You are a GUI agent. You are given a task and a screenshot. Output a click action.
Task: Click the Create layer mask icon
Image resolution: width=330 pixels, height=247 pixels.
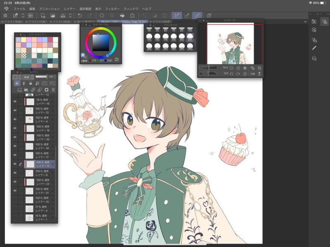pos(47,90)
